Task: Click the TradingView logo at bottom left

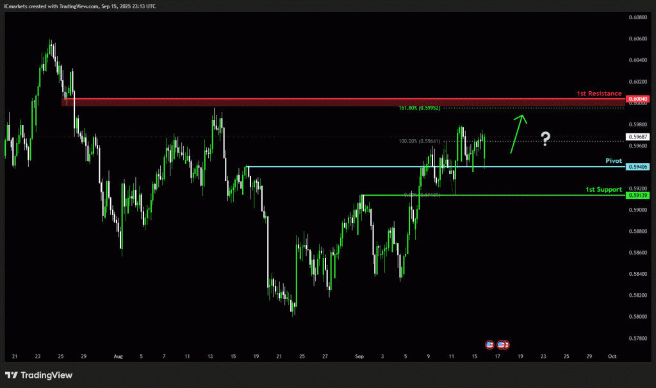Action: (38, 375)
